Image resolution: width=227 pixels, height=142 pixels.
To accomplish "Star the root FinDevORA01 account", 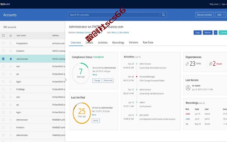I will 11,66.
